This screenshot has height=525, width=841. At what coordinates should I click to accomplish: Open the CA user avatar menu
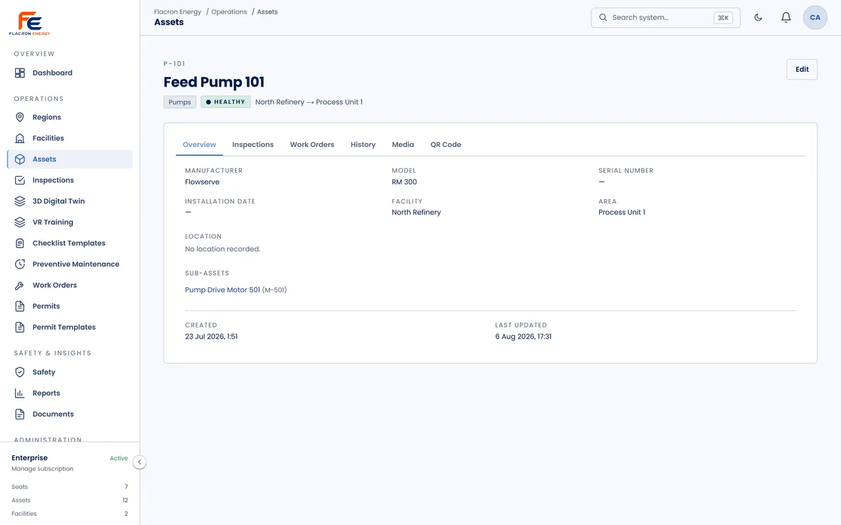point(815,18)
